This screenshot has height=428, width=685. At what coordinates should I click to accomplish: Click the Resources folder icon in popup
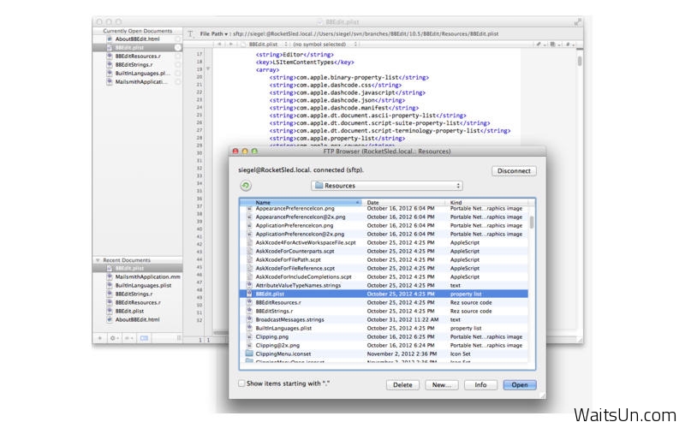(319, 186)
